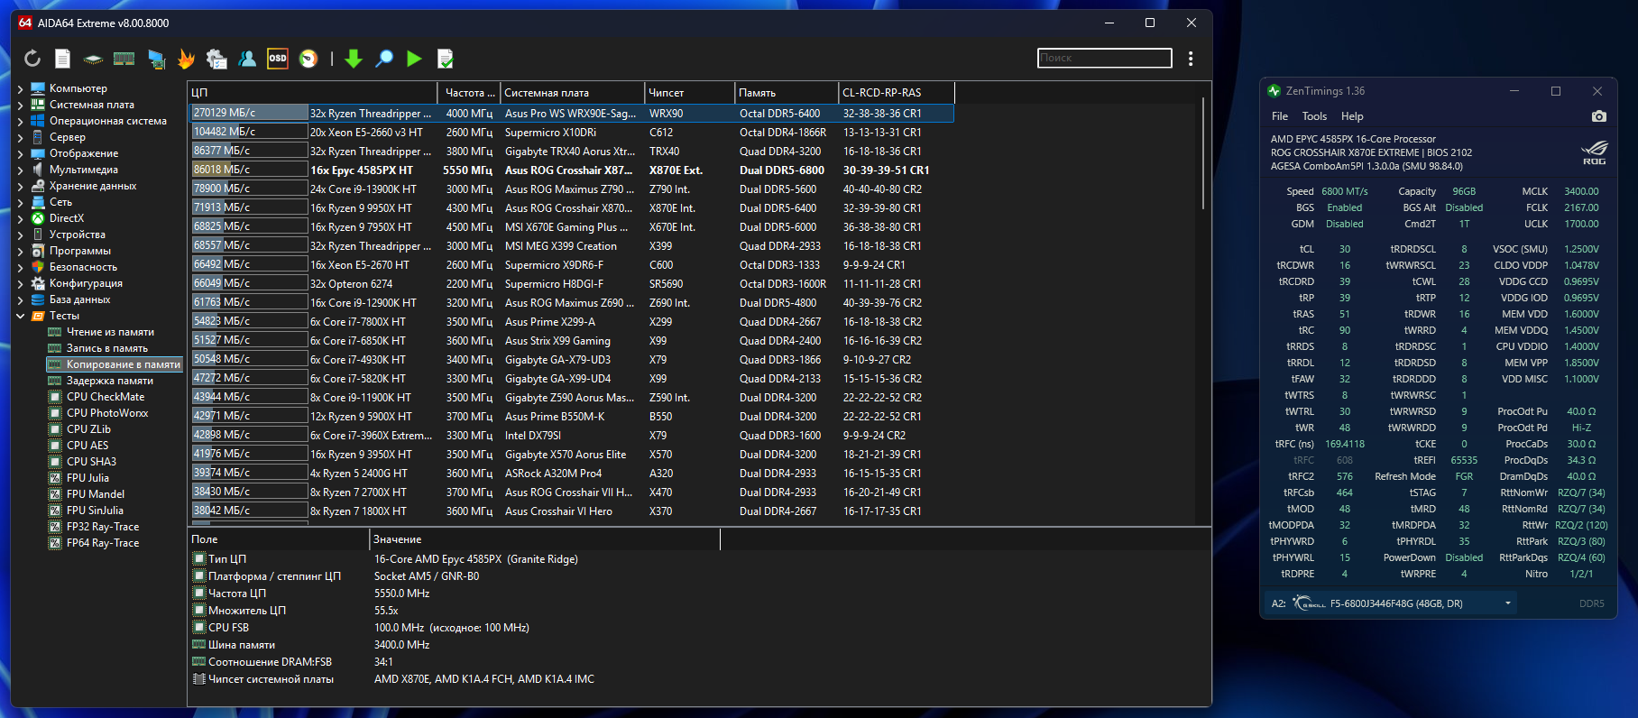Image resolution: width=1638 pixels, height=718 pixels.
Task: Expand the Операционная система tree node
Action: tap(21, 121)
